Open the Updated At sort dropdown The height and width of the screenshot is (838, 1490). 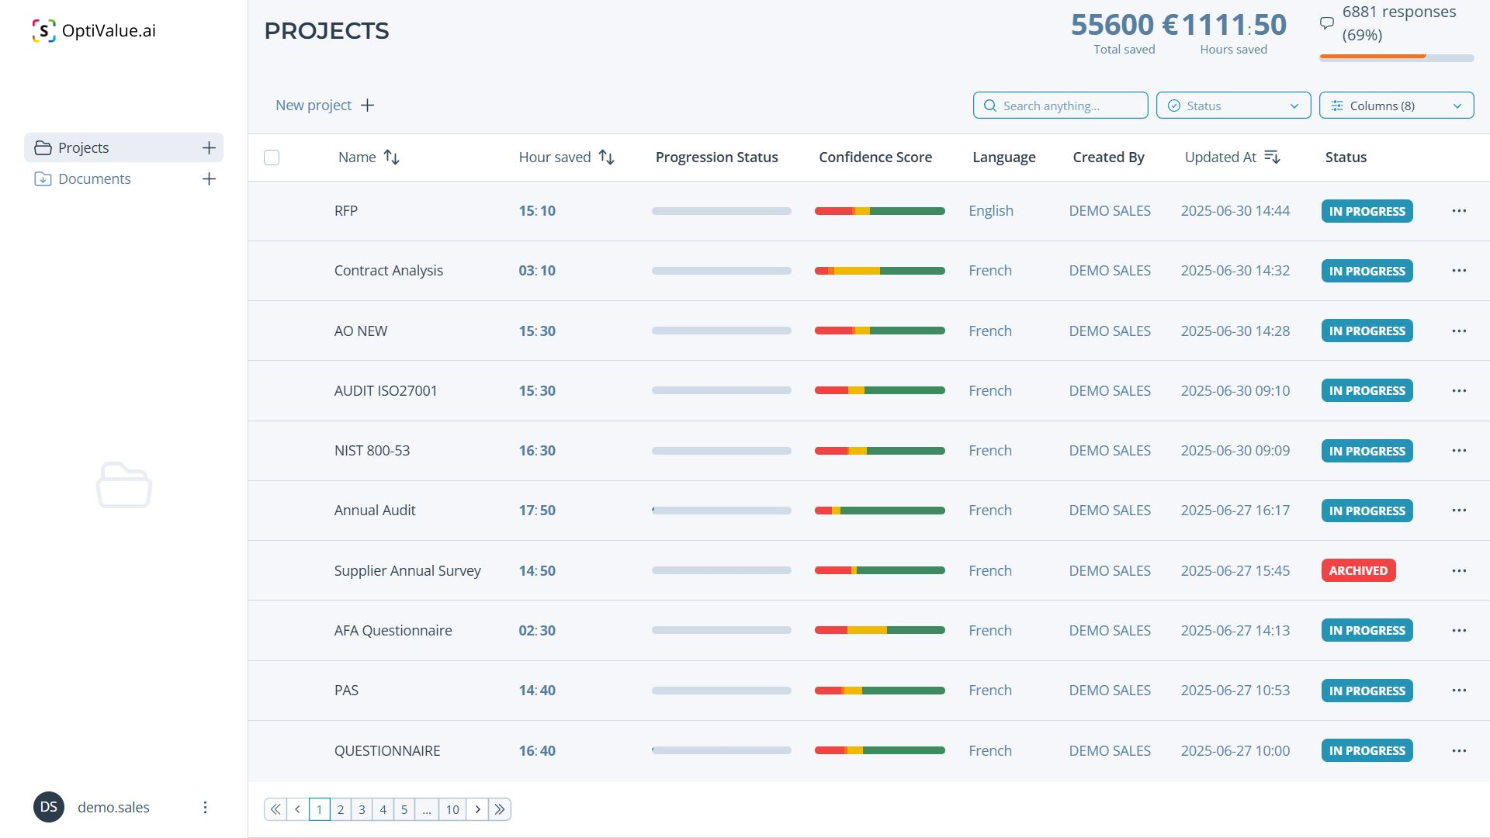click(x=1272, y=157)
